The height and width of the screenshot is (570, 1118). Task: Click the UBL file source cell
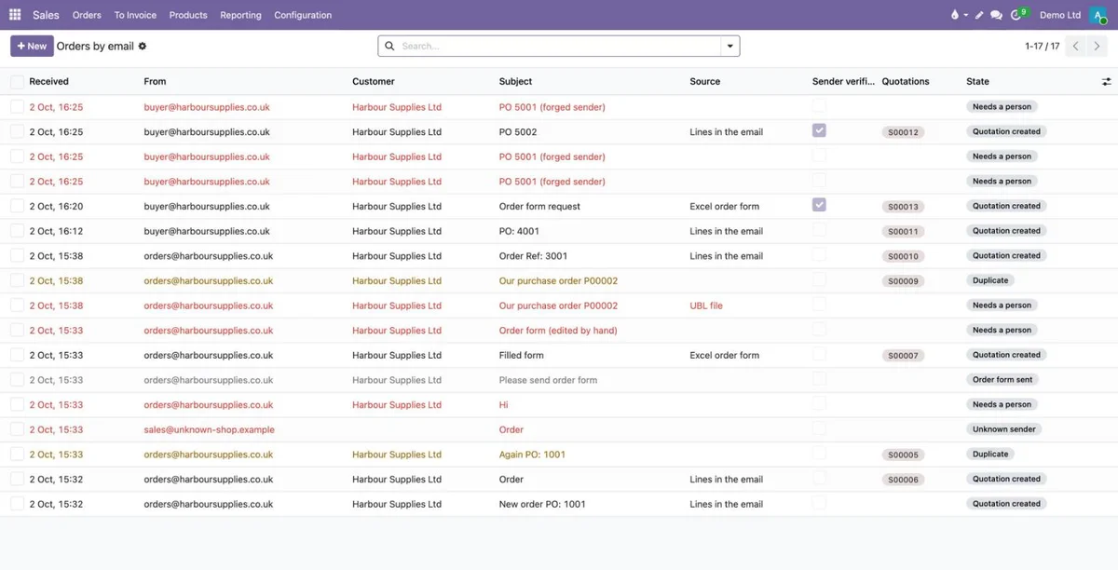(706, 305)
